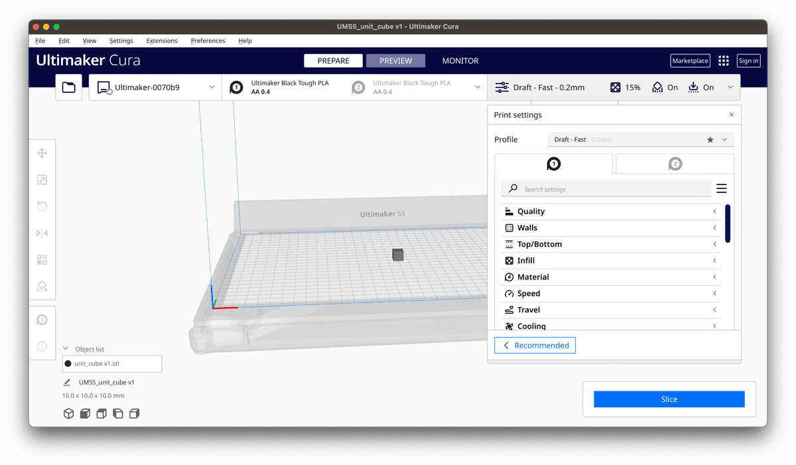Open the Draft - Fast profile dropdown
This screenshot has height=465, width=796.
point(641,140)
